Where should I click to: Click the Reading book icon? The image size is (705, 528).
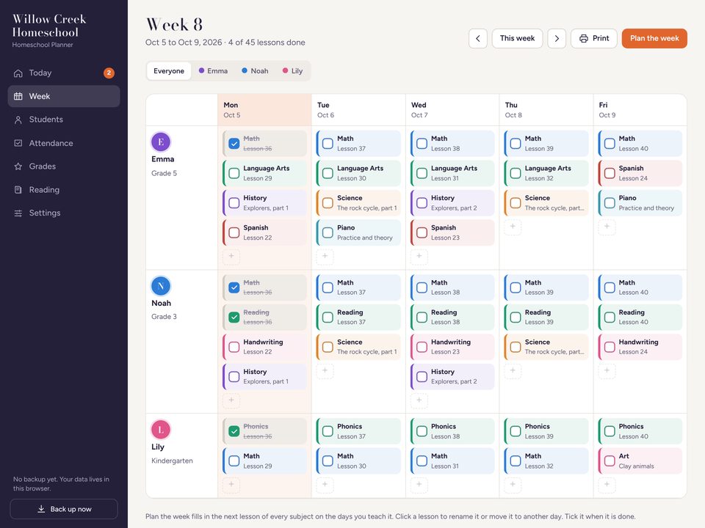18,190
